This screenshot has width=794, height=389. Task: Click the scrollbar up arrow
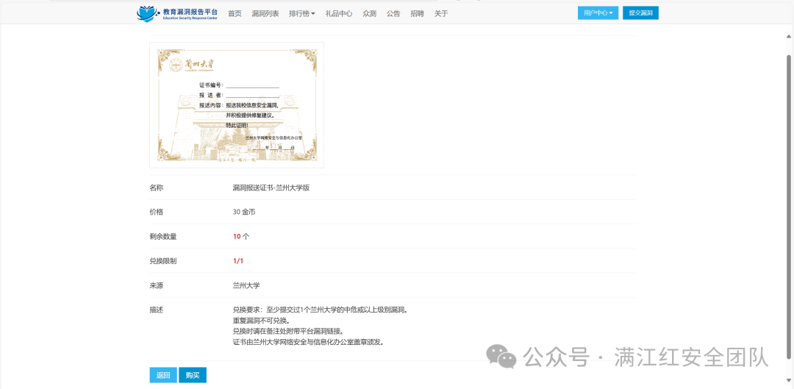[x=788, y=36]
